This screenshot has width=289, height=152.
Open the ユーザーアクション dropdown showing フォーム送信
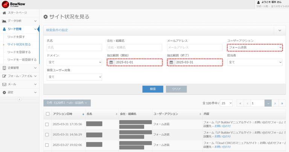click(x=255, y=47)
